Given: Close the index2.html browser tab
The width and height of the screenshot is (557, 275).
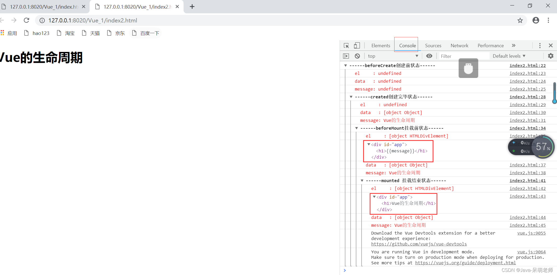Looking at the screenshot, I should point(177,7).
